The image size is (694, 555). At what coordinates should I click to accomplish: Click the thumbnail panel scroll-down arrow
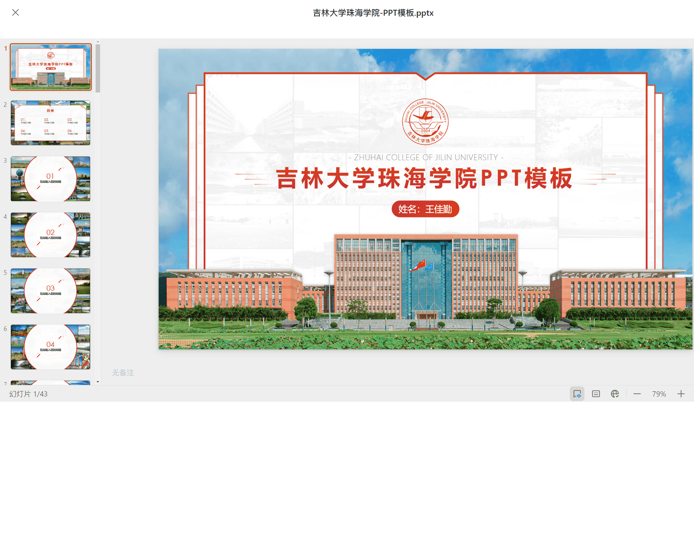click(98, 382)
